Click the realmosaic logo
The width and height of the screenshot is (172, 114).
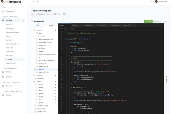pyautogui.click(x=11, y=2)
